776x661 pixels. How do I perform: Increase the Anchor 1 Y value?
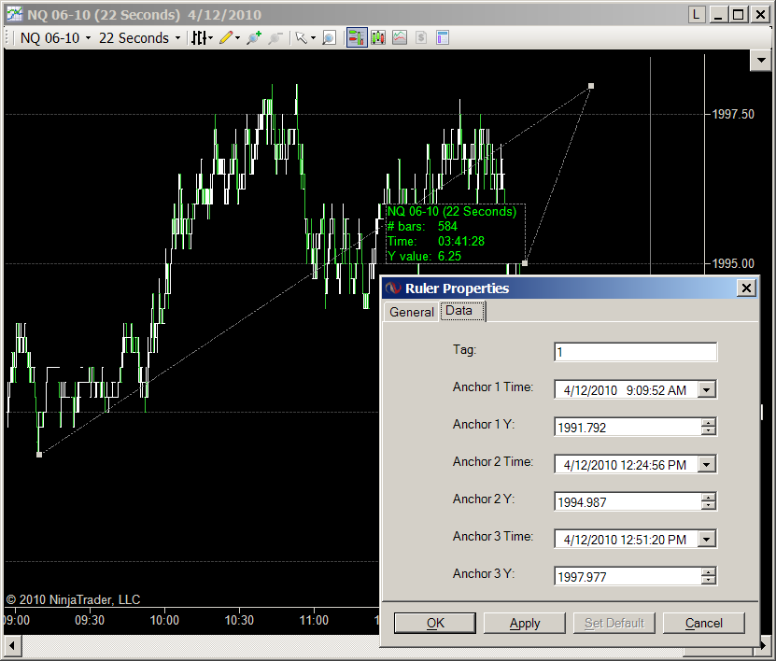(709, 423)
